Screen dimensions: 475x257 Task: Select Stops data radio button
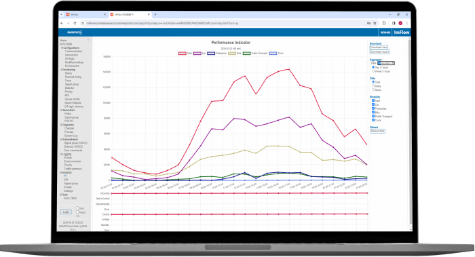click(373, 90)
